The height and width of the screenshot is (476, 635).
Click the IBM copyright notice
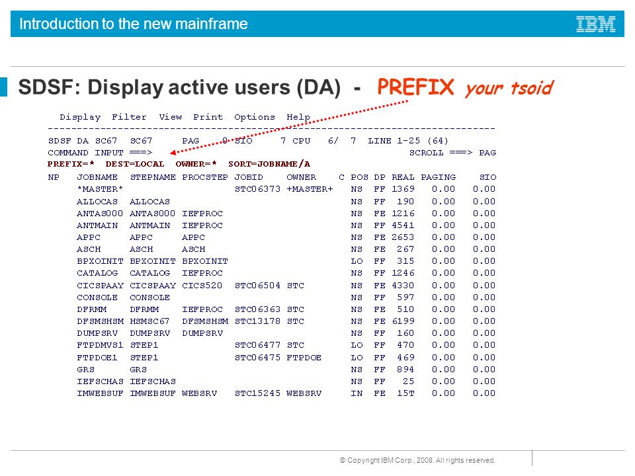[417, 460]
